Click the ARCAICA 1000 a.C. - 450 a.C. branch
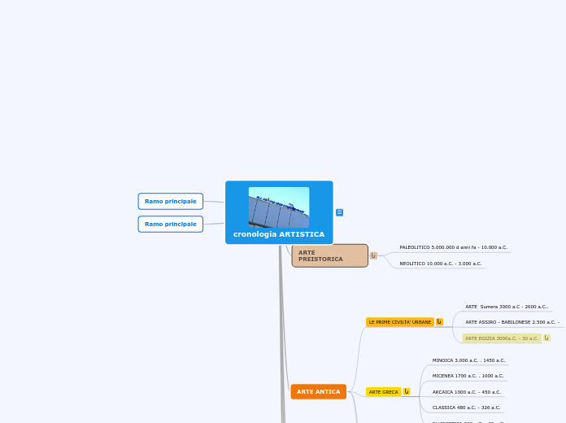 pyautogui.click(x=466, y=392)
